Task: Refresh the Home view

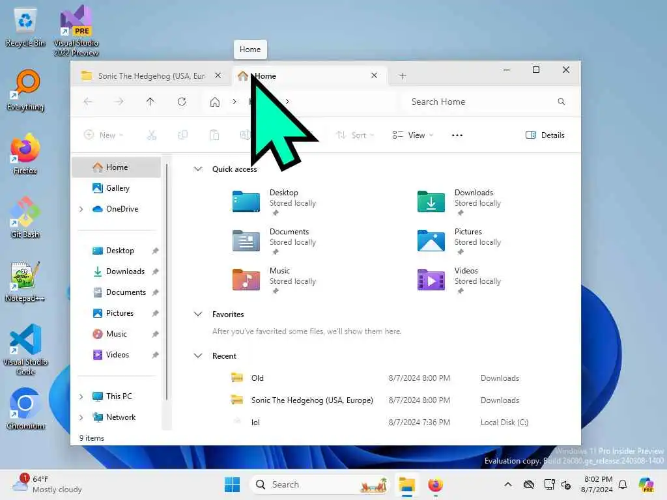Action: 182,102
